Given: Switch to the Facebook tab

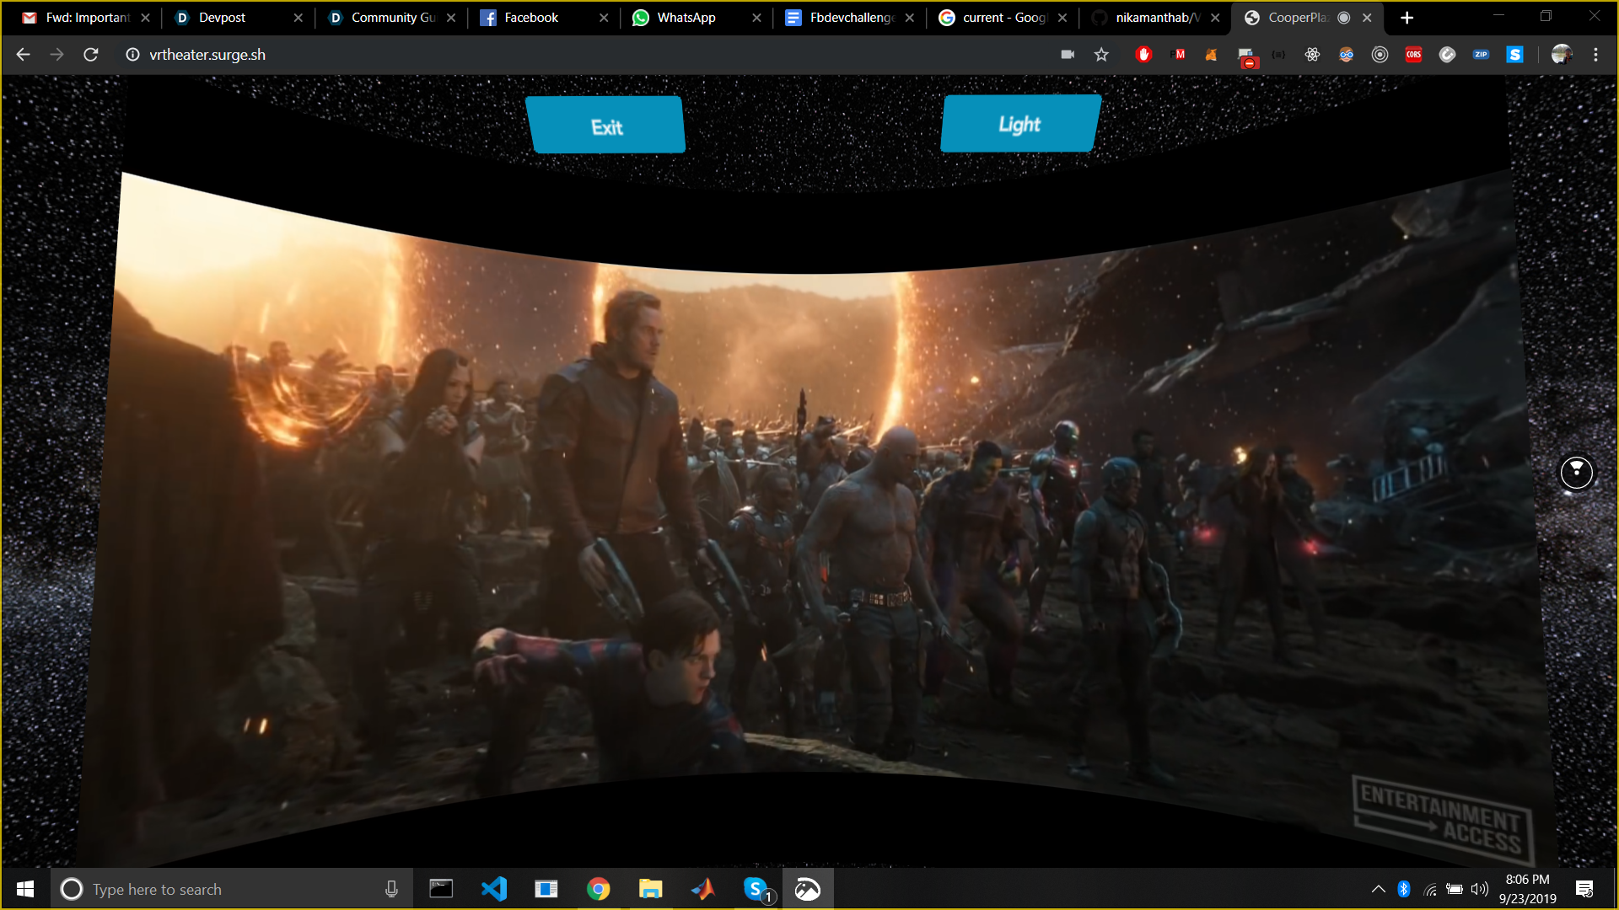Looking at the screenshot, I should pos(531,18).
